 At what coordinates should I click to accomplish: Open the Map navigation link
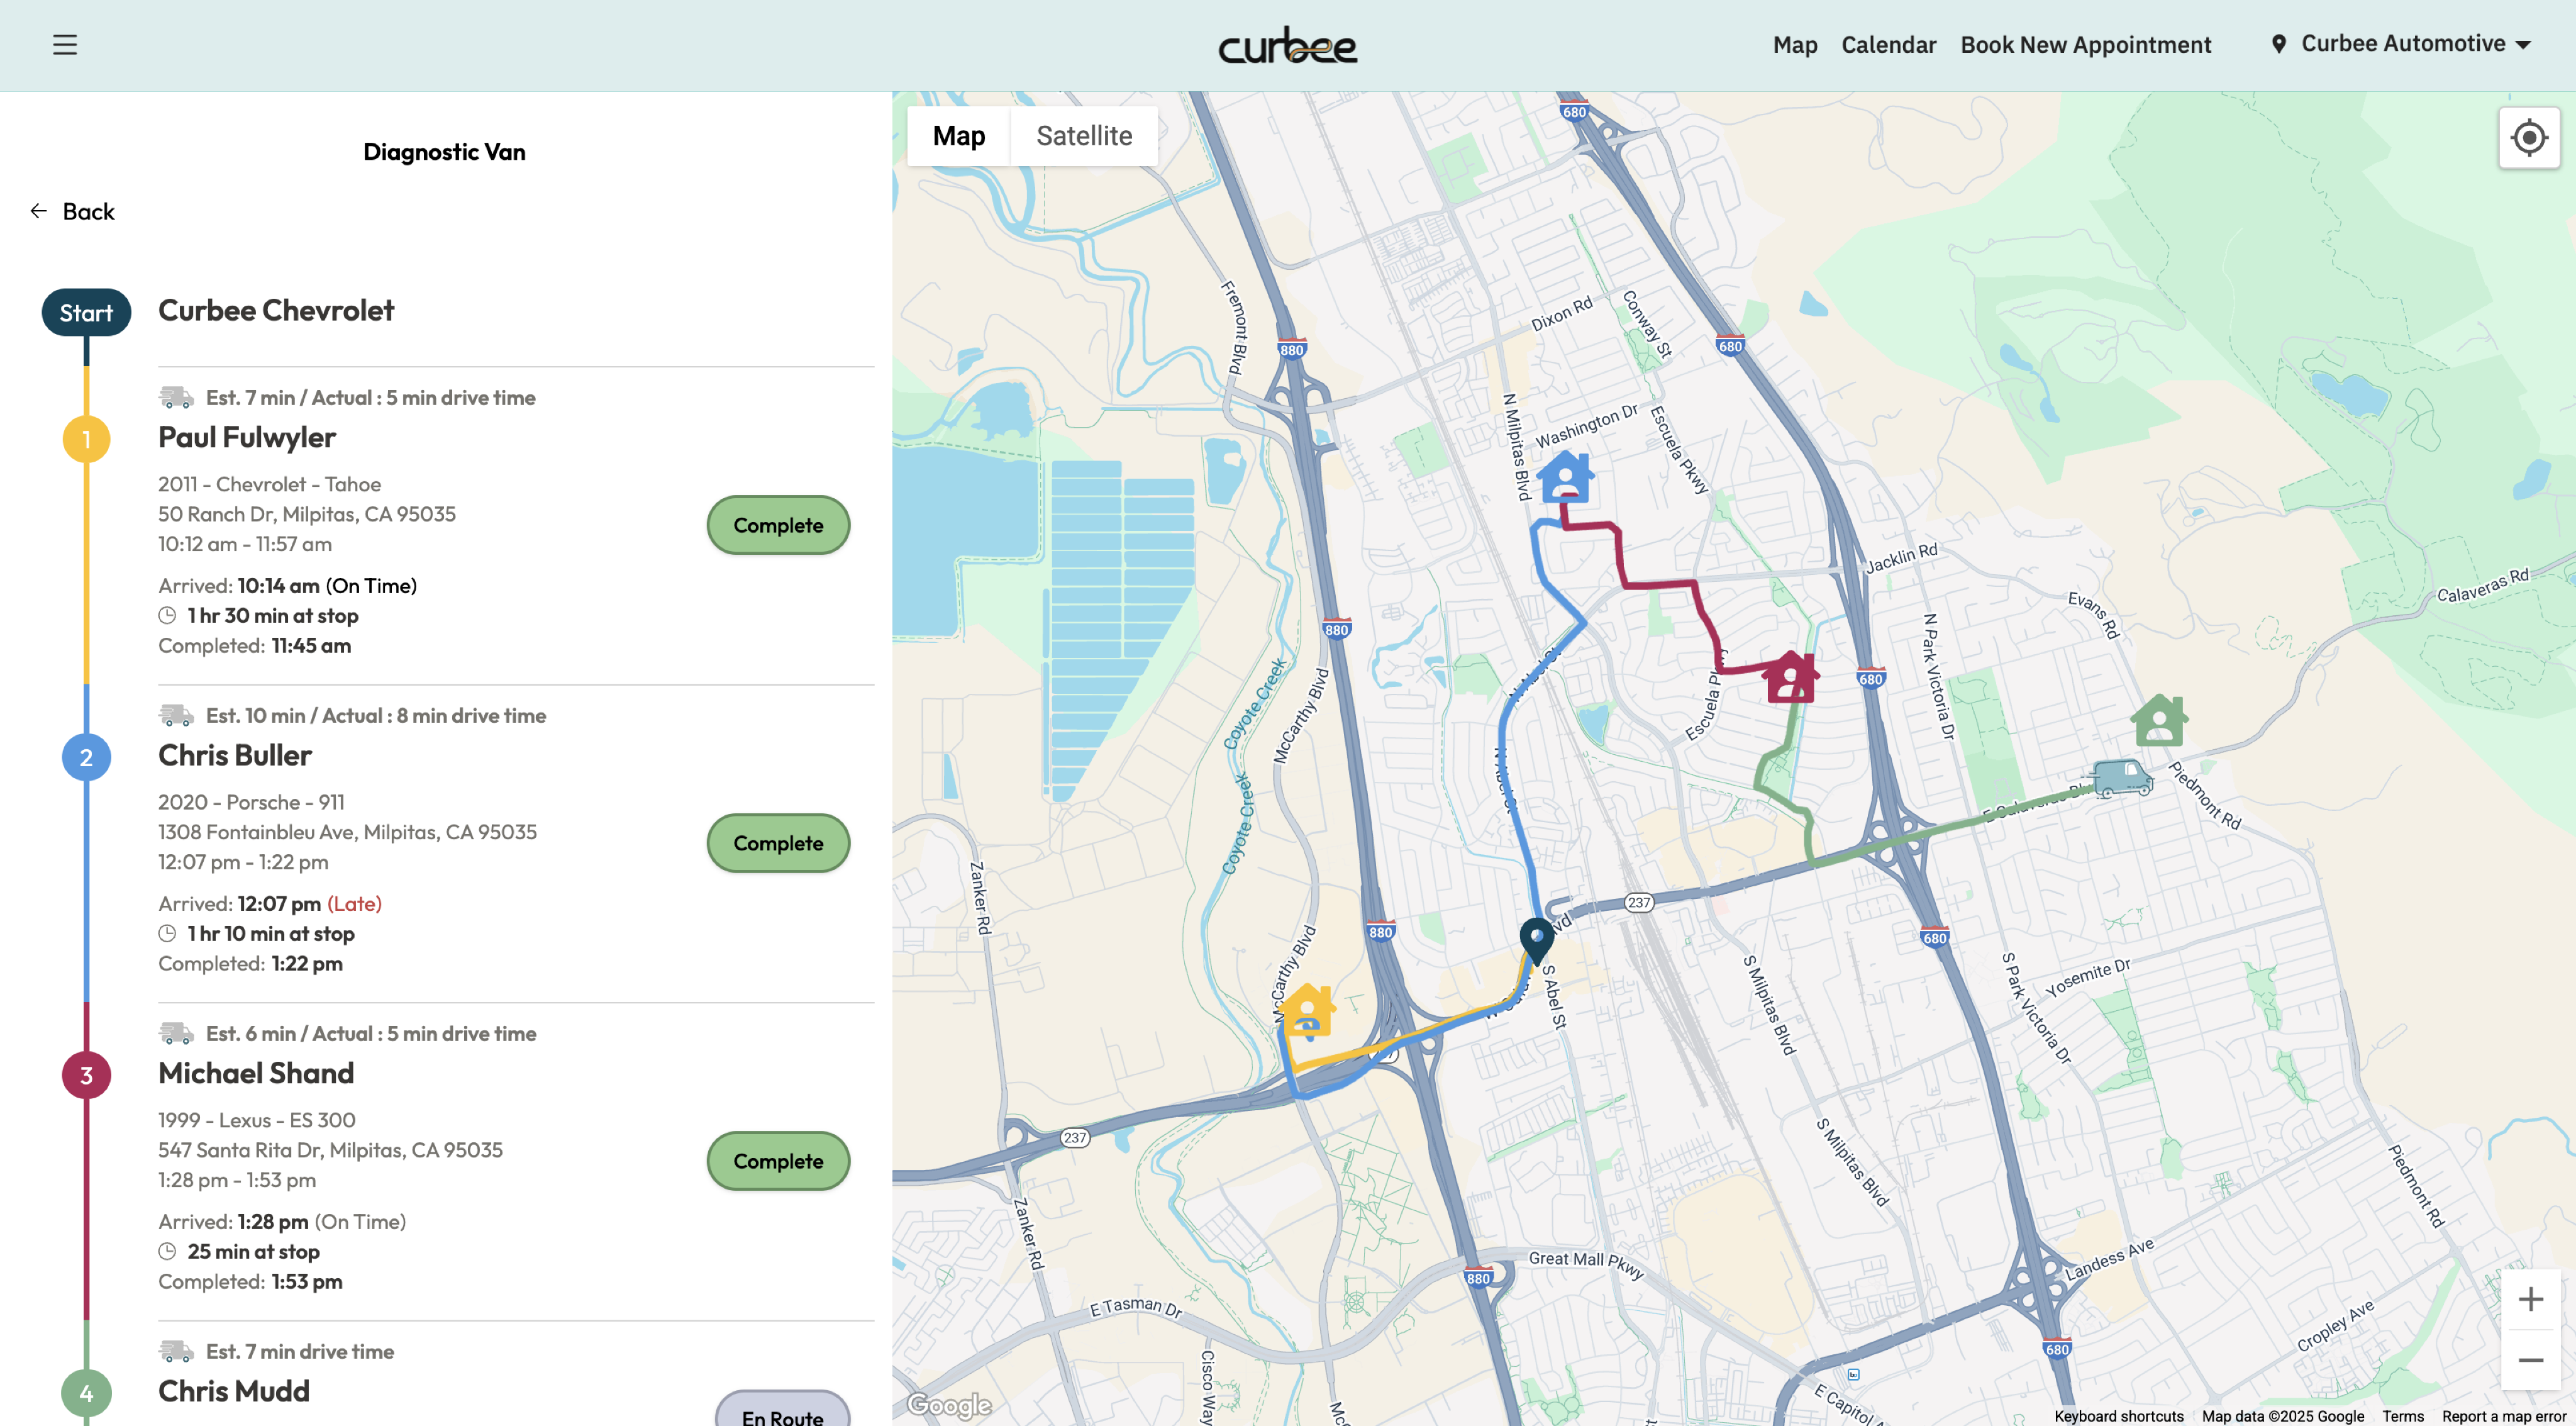pos(1795,45)
